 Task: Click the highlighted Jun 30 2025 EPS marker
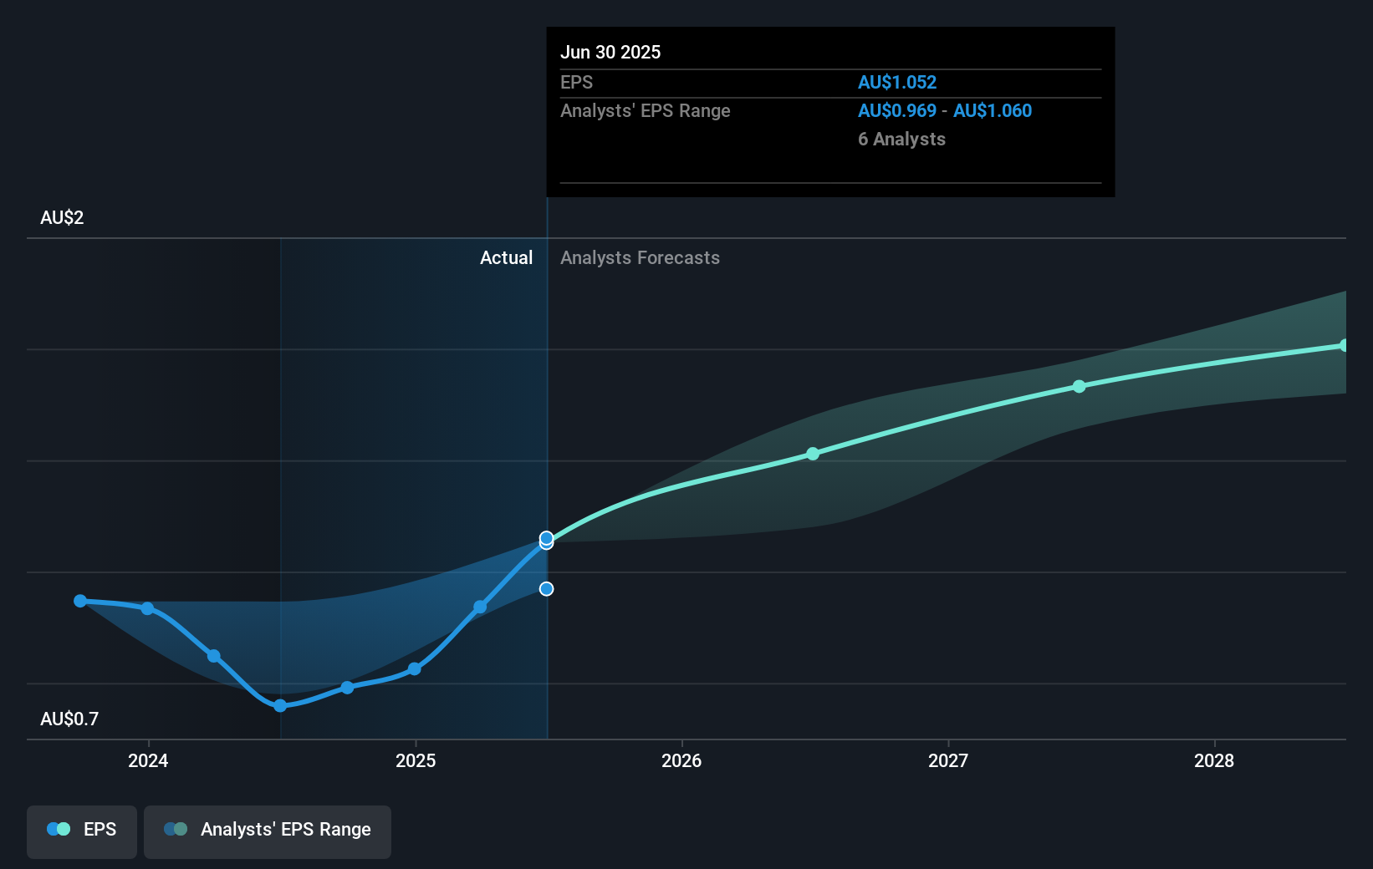(x=546, y=539)
